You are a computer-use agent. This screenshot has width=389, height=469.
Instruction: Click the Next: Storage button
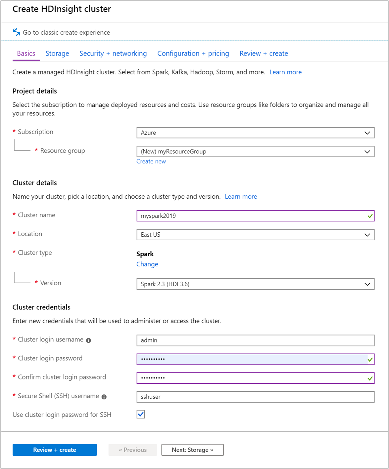coord(192,450)
